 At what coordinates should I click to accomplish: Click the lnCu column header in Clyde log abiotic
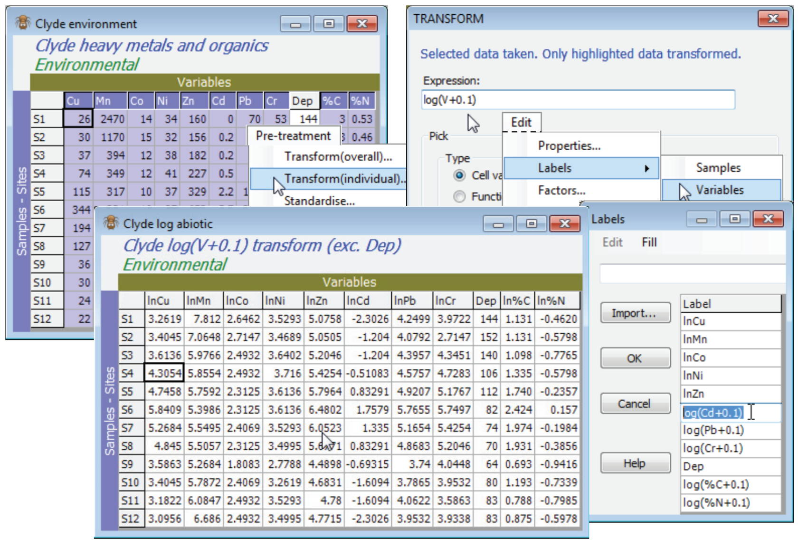[x=164, y=301]
